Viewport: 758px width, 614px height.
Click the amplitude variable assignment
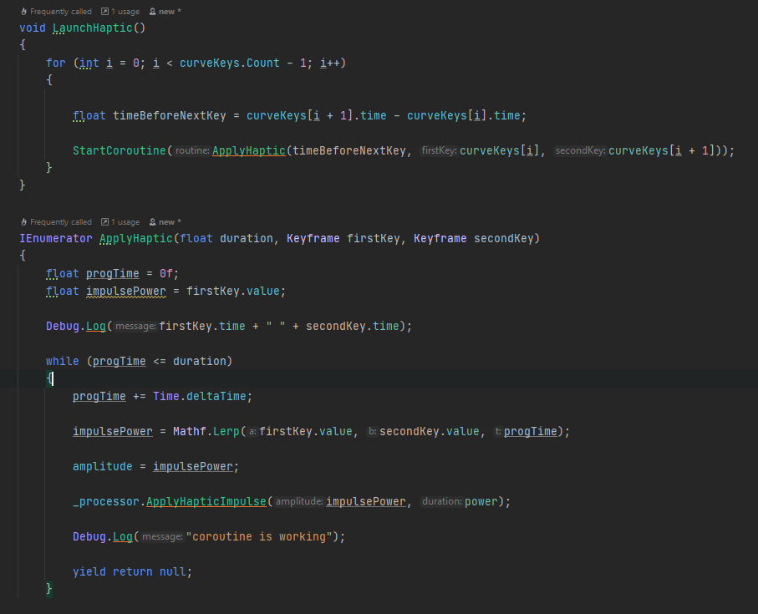click(x=103, y=467)
